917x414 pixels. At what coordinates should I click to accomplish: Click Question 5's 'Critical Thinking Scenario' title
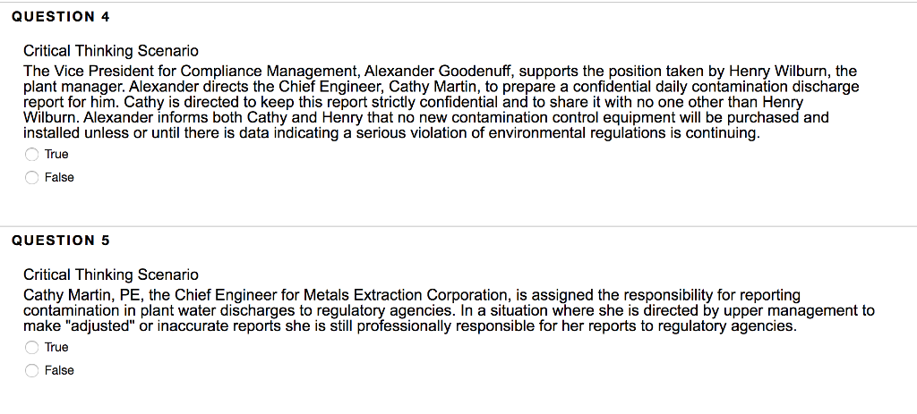(x=111, y=274)
